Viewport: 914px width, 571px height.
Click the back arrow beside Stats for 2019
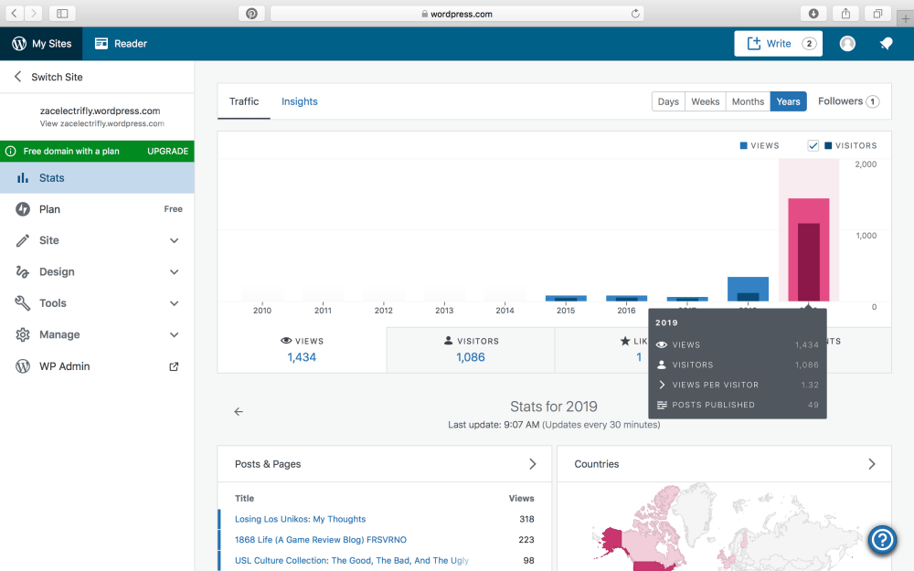click(x=239, y=412)
